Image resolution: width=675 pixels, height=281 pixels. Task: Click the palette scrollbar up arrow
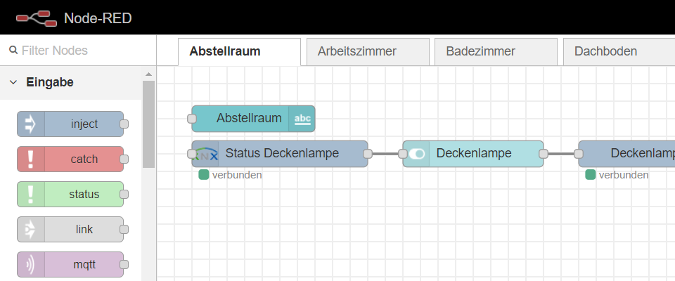148,74
